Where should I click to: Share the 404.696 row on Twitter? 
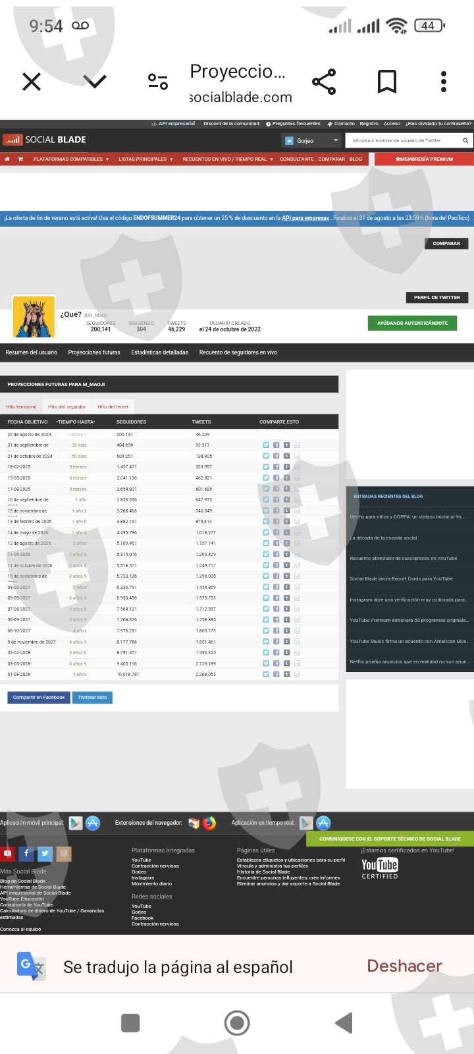(x=266, y=445)
